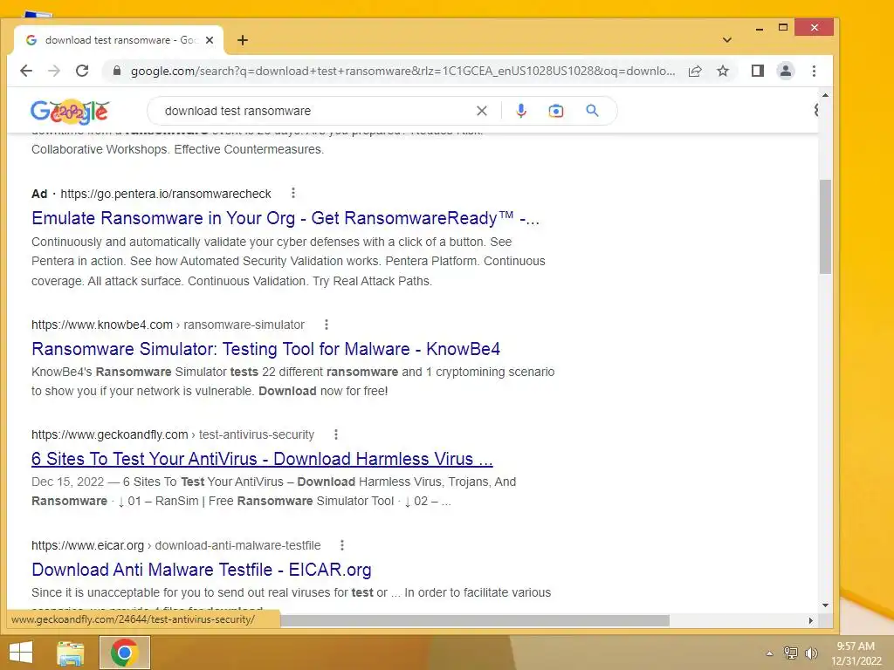
Task: Click the vertical scrollbar down arrow
Action: click(x=825, y=605)
